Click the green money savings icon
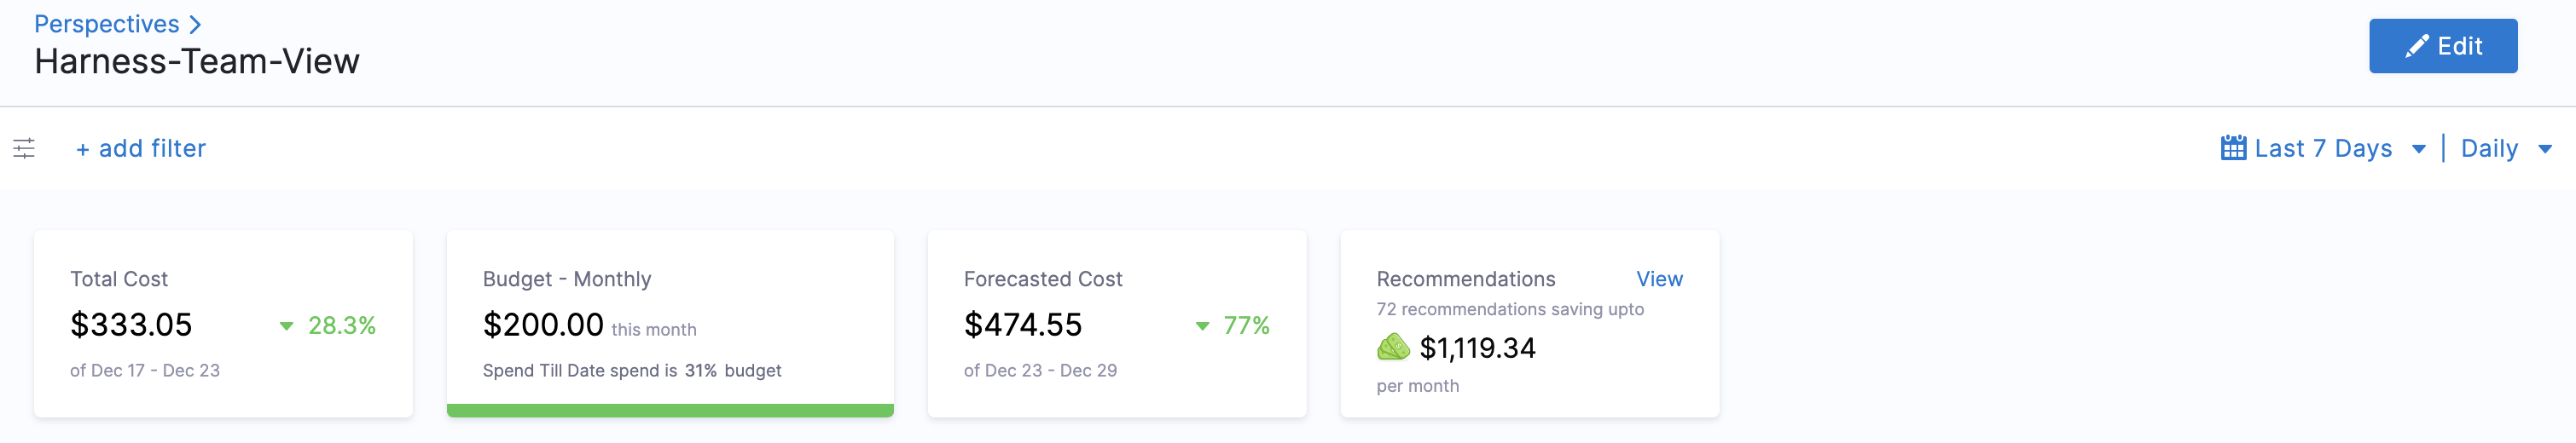This screenshot has height=443, width=2576. coord(1393,348)
